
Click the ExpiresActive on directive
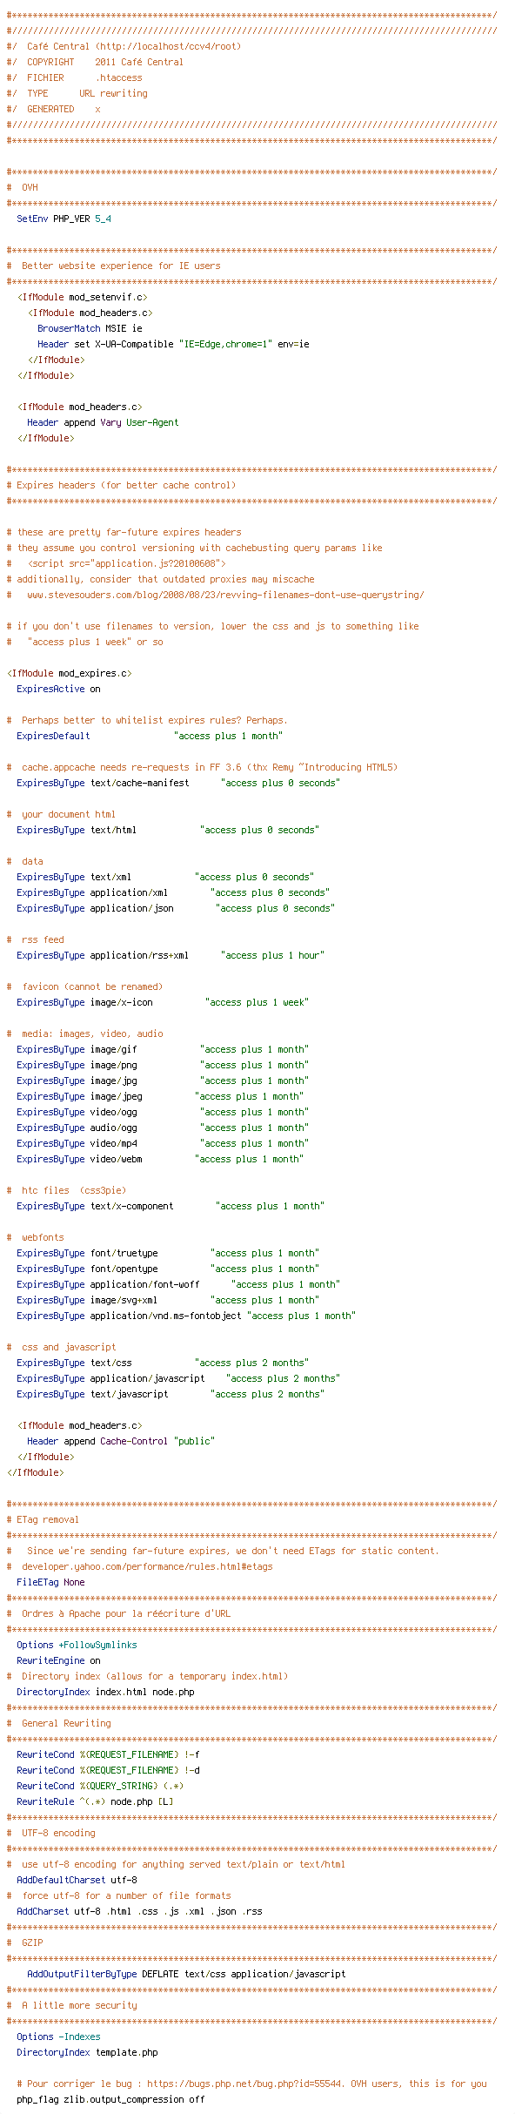click(x=58, y=689)
